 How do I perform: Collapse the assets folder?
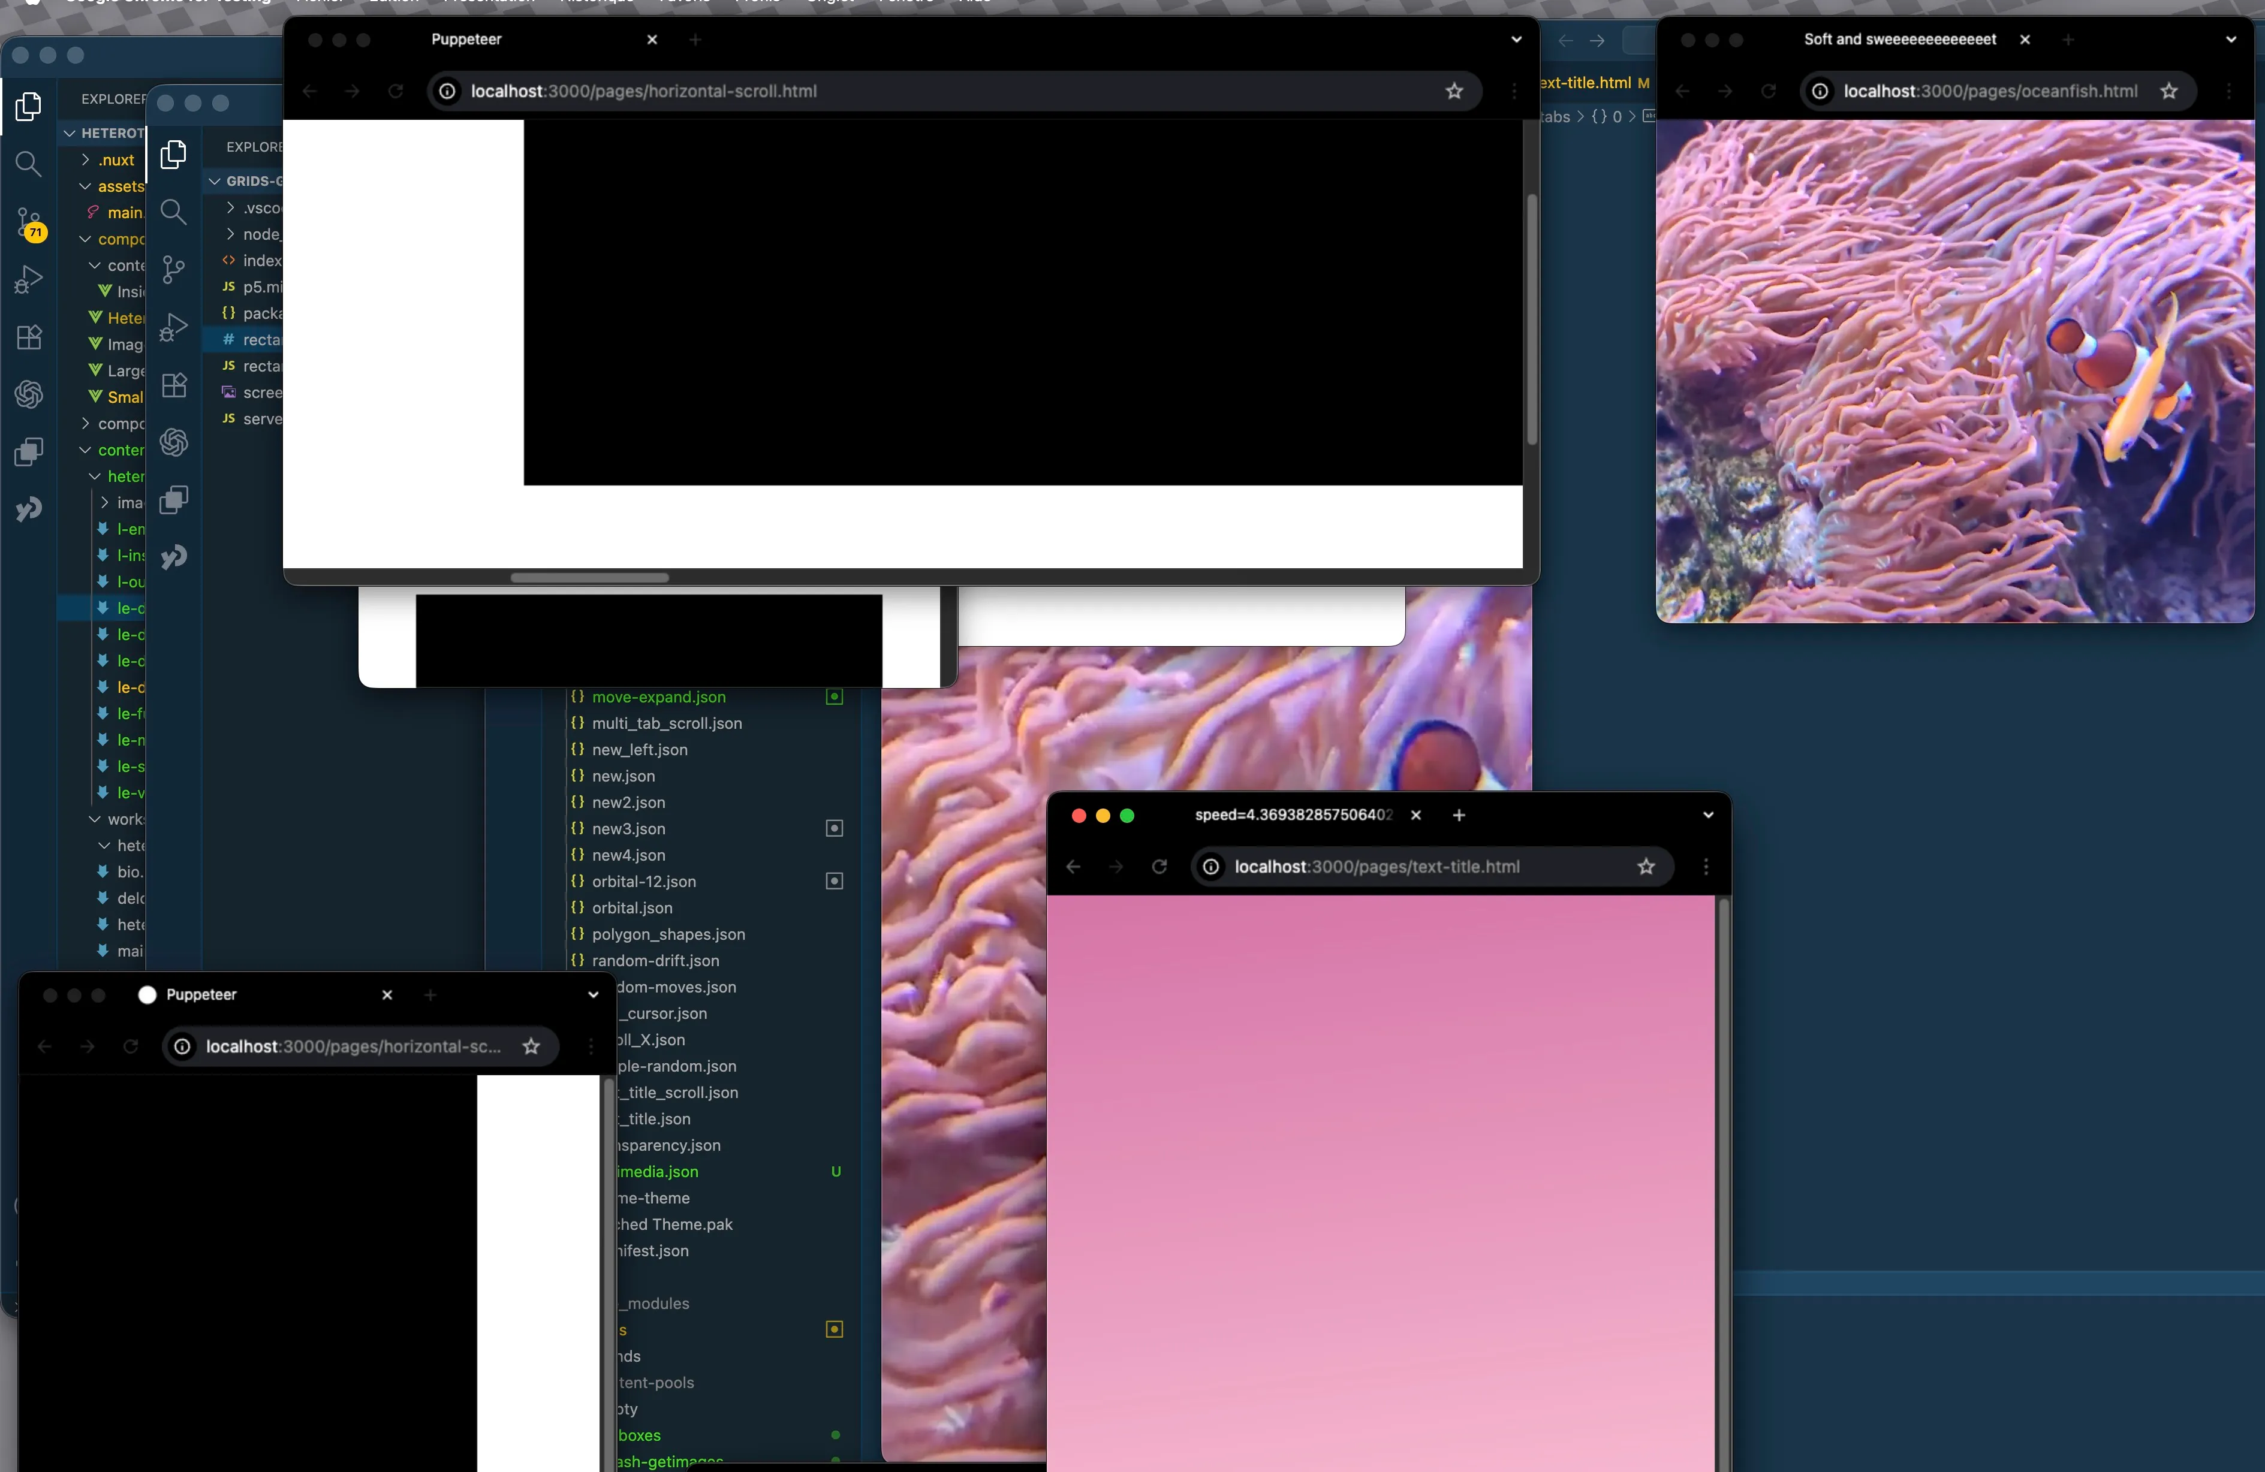pyautogui.click(x=120, y=186)
